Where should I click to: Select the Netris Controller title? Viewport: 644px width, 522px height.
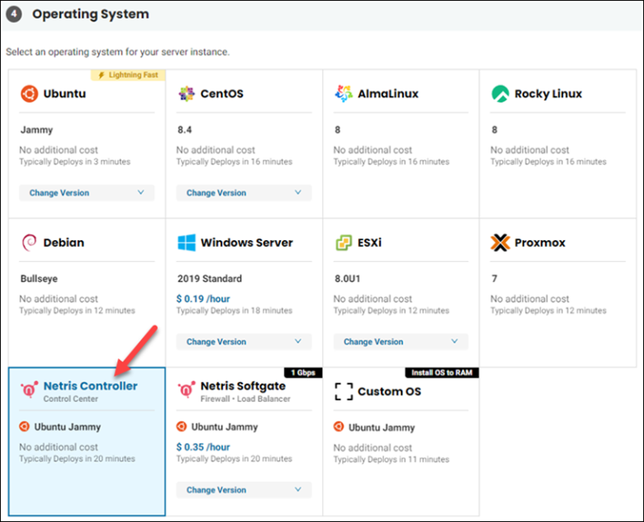90,386
